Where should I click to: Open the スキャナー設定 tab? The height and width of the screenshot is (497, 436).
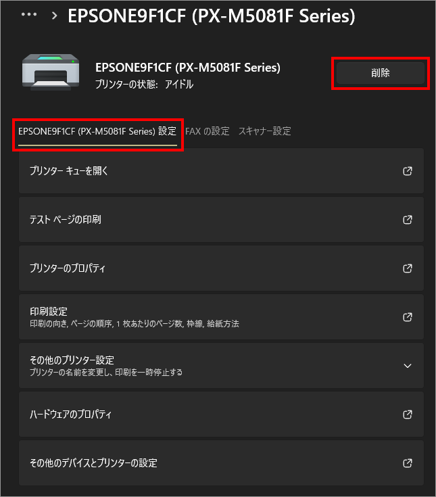tap(264, 131)
